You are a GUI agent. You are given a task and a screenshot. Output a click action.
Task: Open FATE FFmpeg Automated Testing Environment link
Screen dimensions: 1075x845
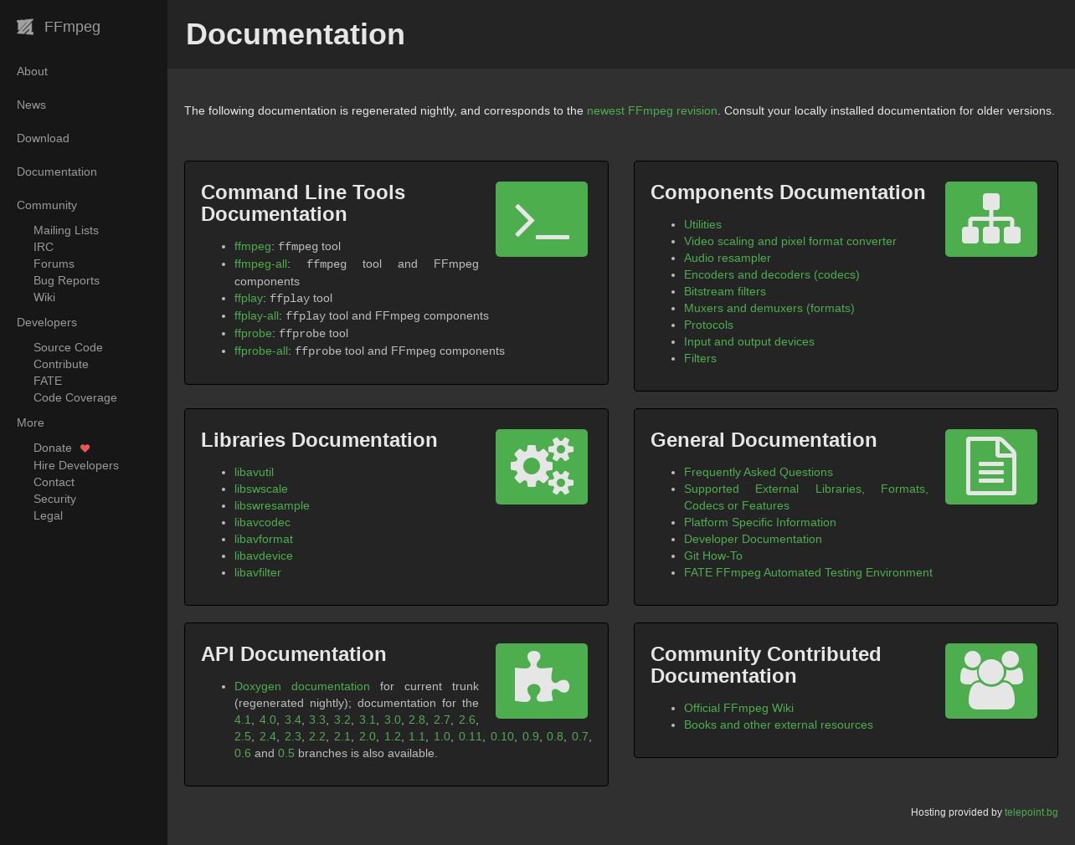pos(808,572)
